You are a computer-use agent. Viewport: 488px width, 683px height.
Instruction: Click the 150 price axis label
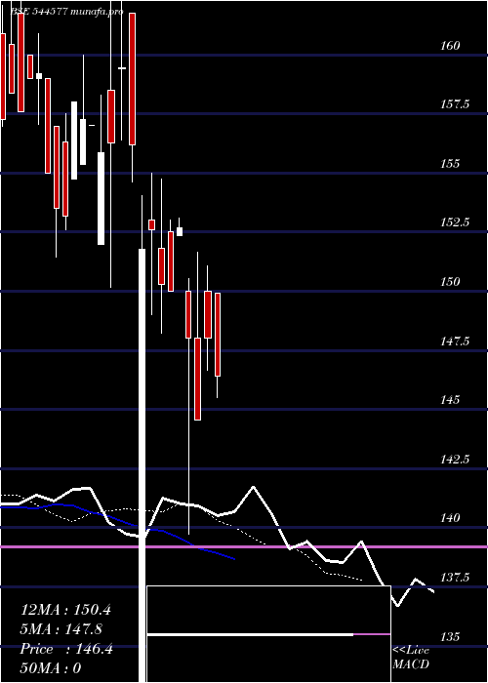(449, 281)
